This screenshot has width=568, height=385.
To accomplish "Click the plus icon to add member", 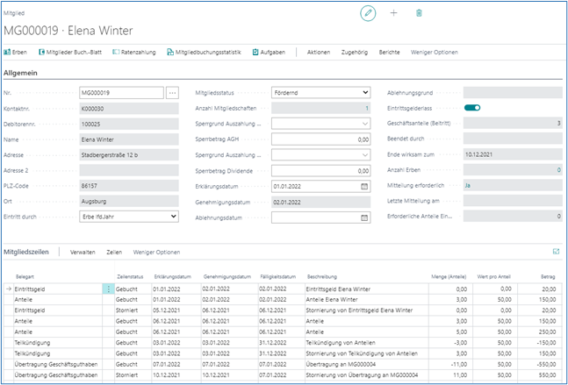I will coord(393,13).
